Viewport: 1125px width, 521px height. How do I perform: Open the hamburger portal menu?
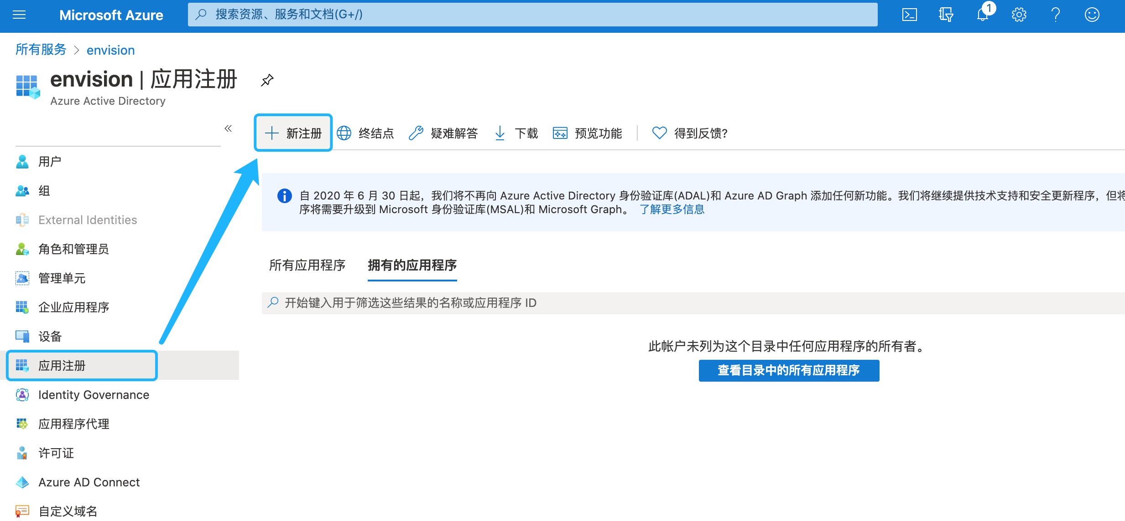(x=19, y=15)
